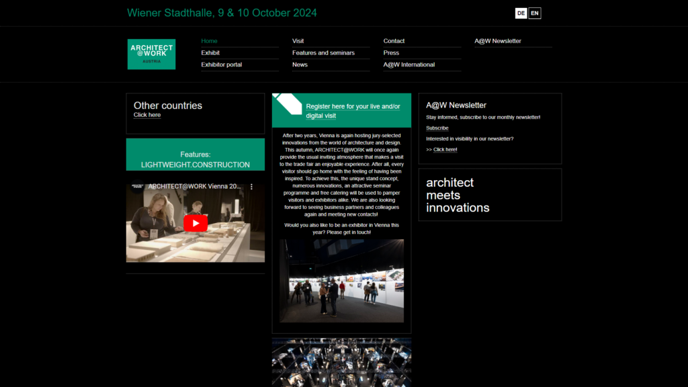The width and height of the screenshot is (688, 387).
Task: Open A@W Newsletter in navigation menu
Action: (x=498, y=41)
